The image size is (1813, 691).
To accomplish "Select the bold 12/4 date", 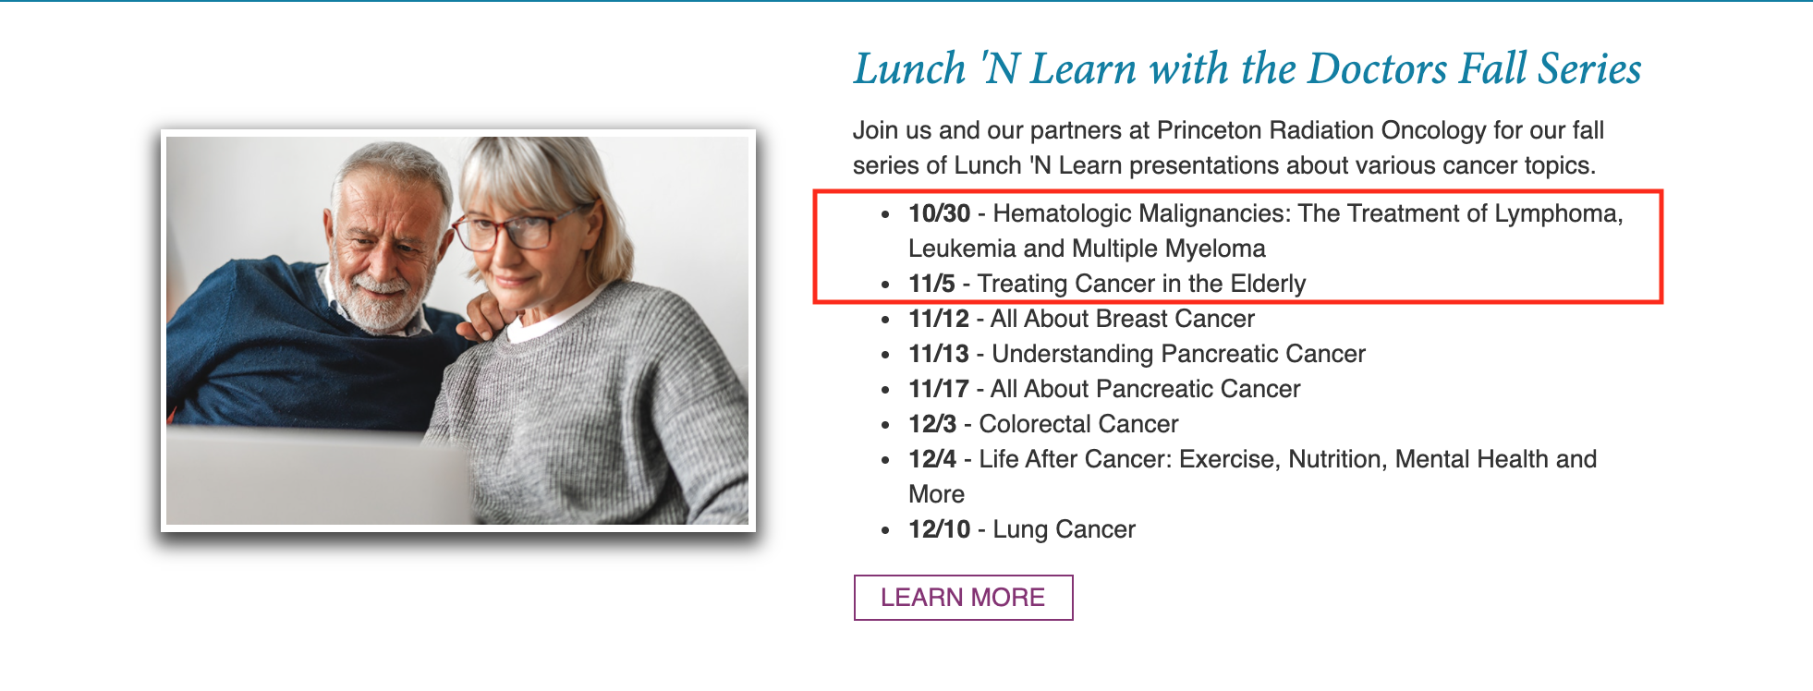I will coord(932,459).
